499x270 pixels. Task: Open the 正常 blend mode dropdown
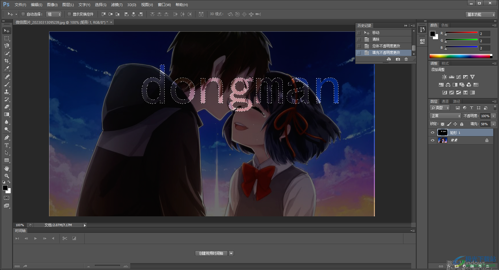[445, 116]
